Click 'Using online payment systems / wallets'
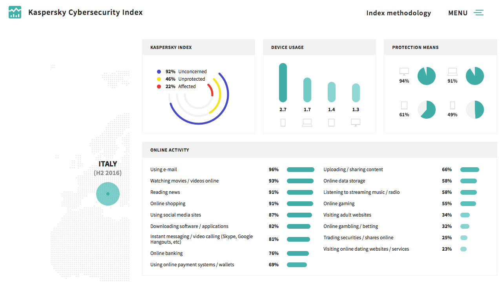This screenshot has width=500, height=282. [x=192, y=265]
